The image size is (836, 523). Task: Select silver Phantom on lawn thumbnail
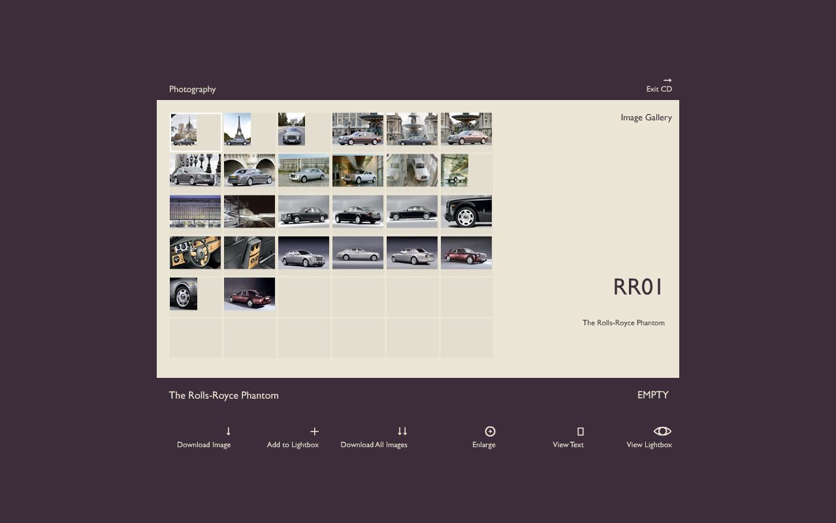click(x=304, y=171)
